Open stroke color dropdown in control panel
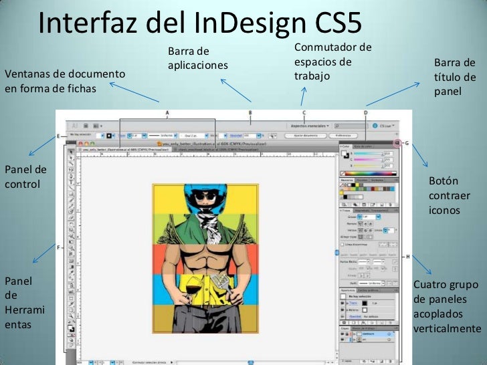The width and height of the screenshot is (487, 365). pyautogui.click(x=113, y=136)
